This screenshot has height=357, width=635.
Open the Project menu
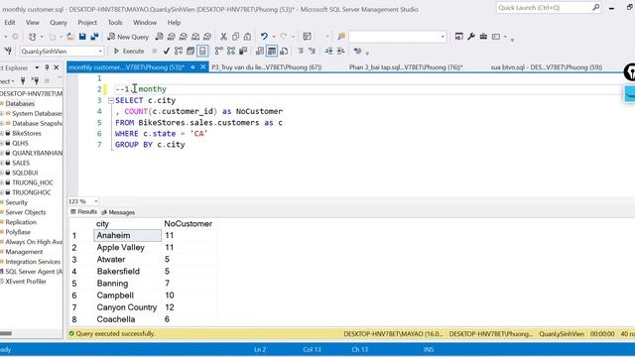tap(87, 23)
